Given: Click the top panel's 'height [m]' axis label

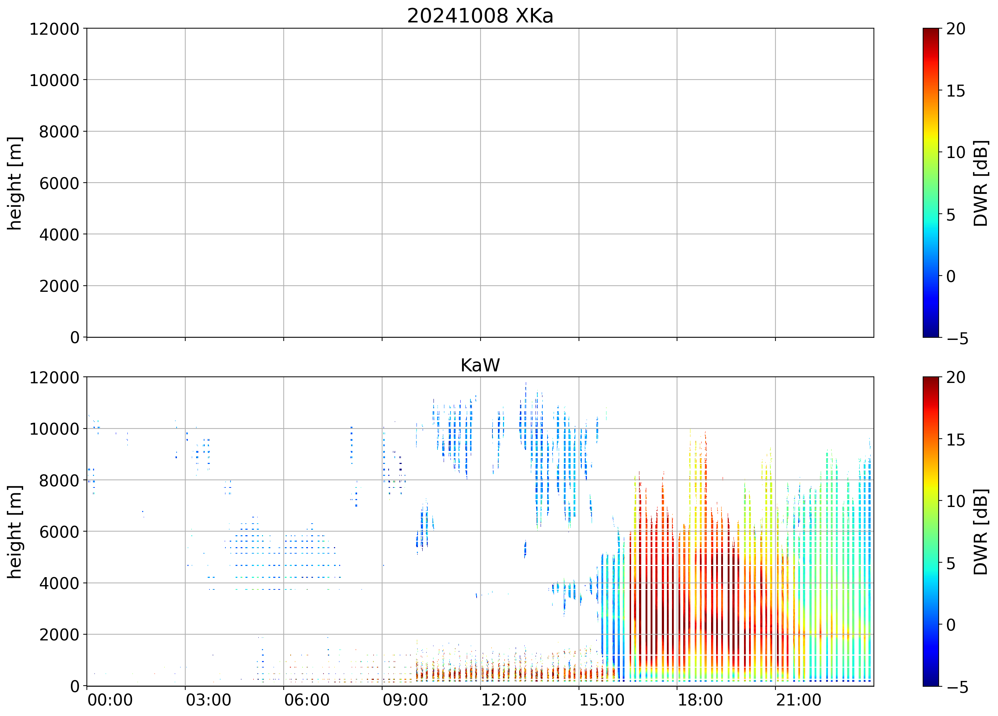Looking at the screenshot, I should point(14,183).
